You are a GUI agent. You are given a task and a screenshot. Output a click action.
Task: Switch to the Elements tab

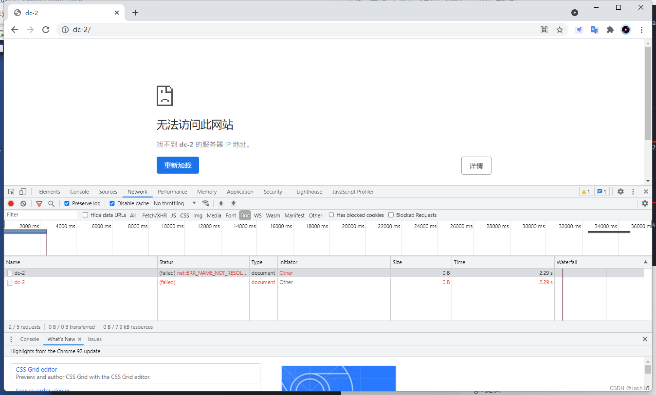click(x=50, y=192)
